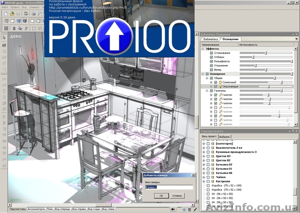Image resolution: width=300 pixels, height=213 pixels.
Task: Click the camera icon in bottom bar
Action: click(173, 209)
